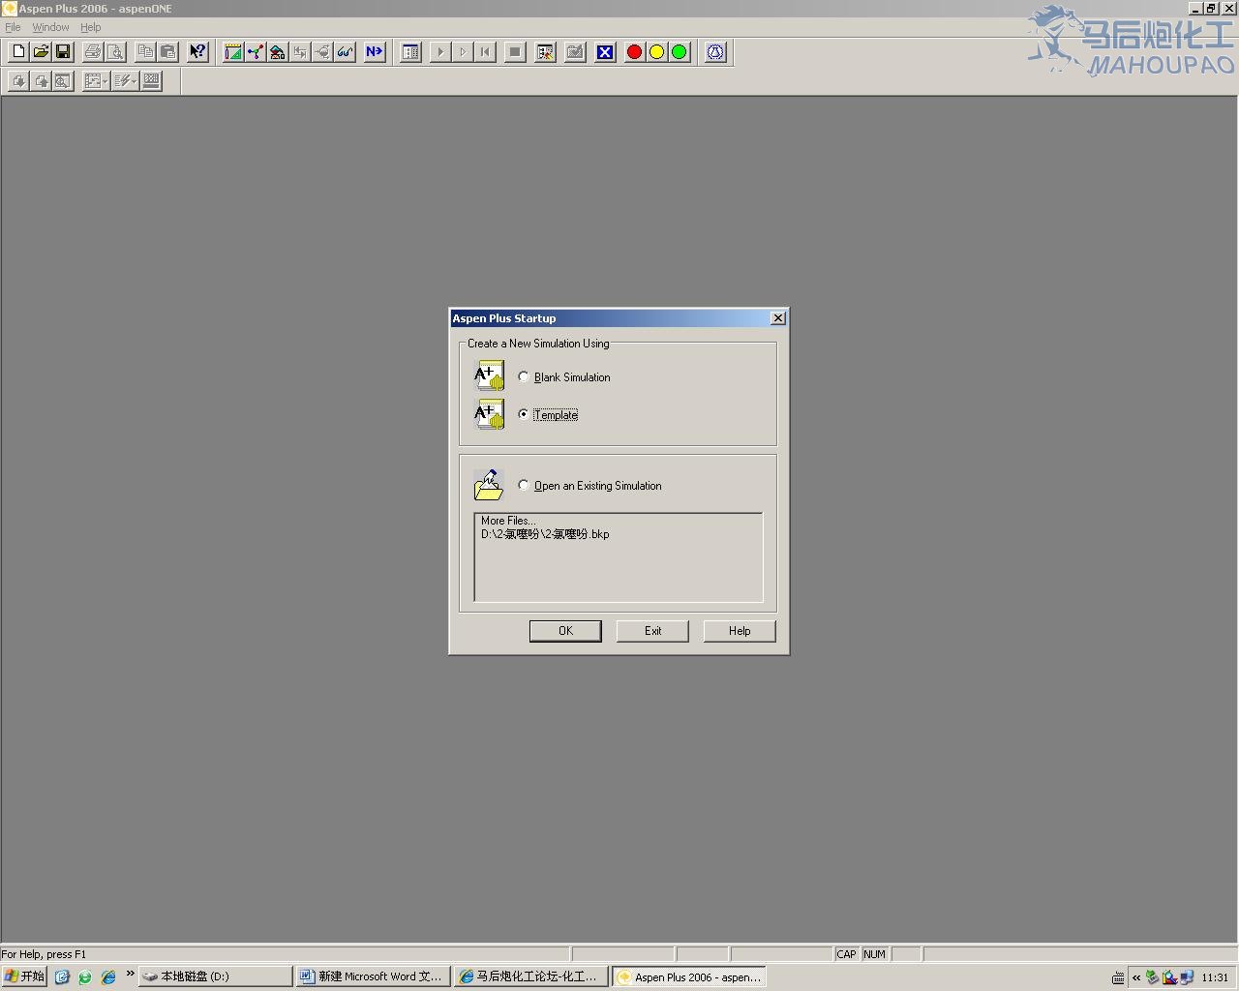Click the Copy toolbar icon
1239x991 pixels.
[145, 52]
